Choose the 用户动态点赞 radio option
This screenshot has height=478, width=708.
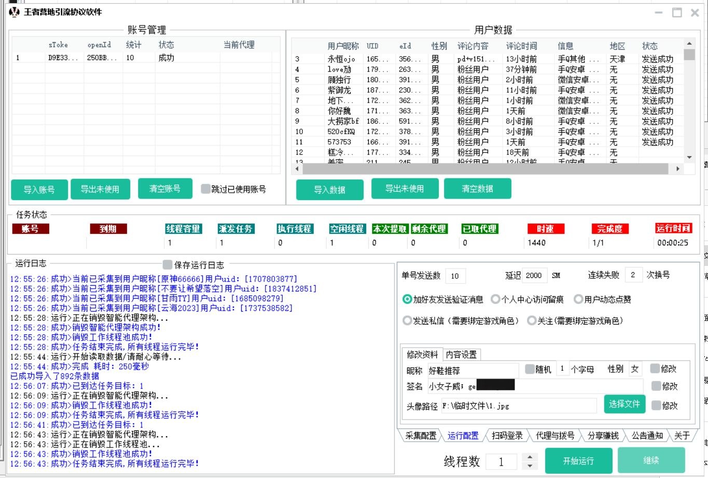coord(578,299)
